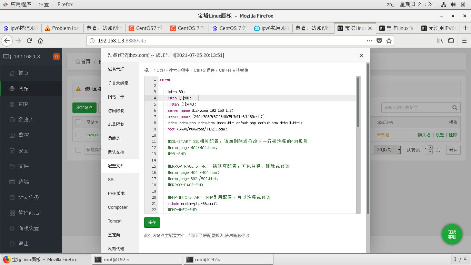The image size is (471, 265).
Task: Open 安全 in panel sidebar
Action: (x=31, y=150)
